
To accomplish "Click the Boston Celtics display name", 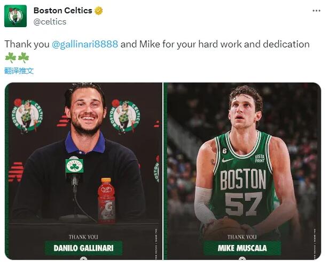I will [63, 11].
